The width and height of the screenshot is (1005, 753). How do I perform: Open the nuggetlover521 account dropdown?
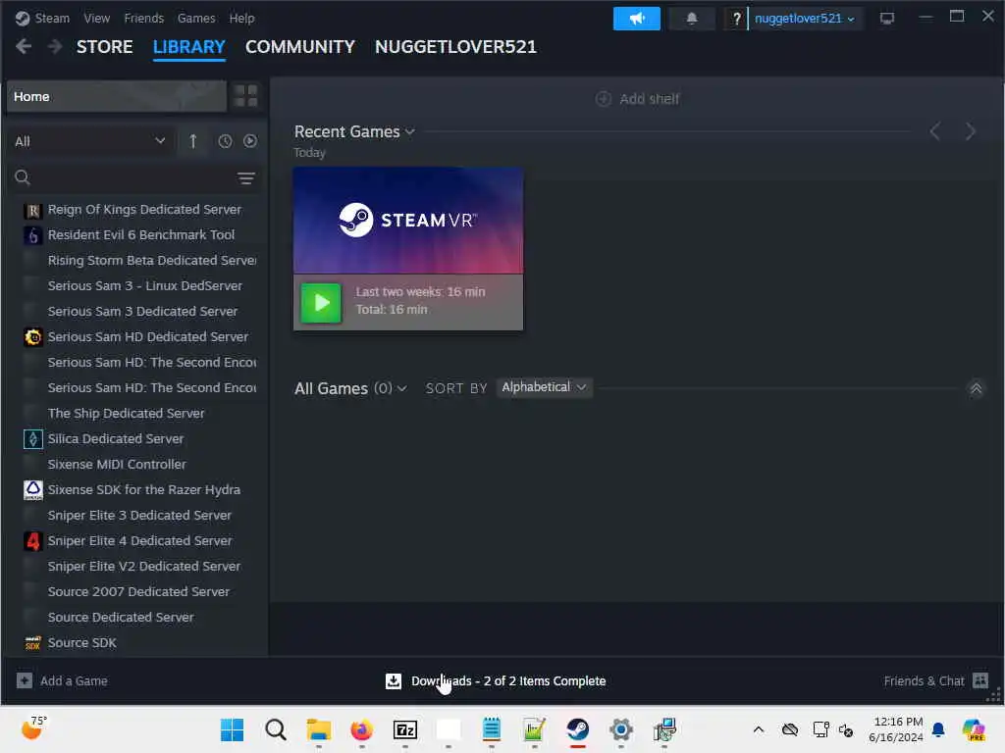[x=805, y=19]
